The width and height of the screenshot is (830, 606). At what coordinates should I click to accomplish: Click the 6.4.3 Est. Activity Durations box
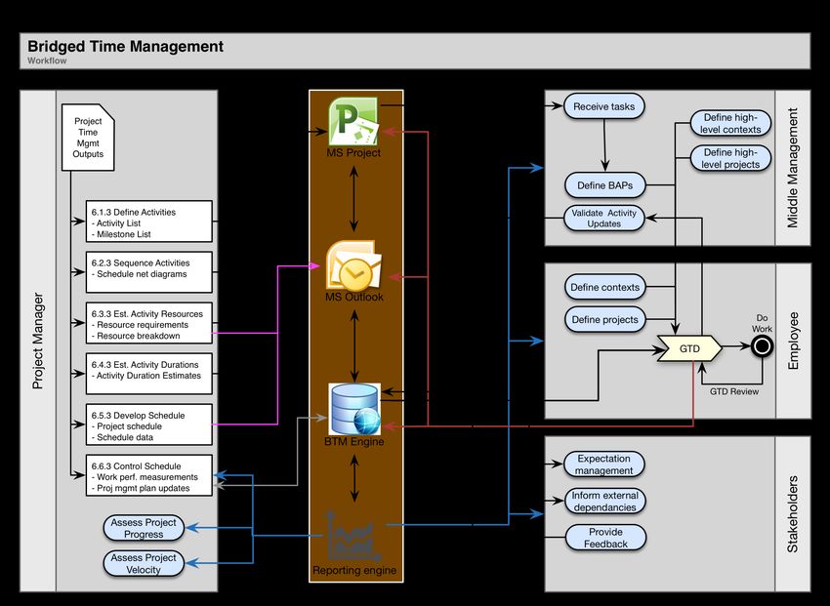[149, 374]
